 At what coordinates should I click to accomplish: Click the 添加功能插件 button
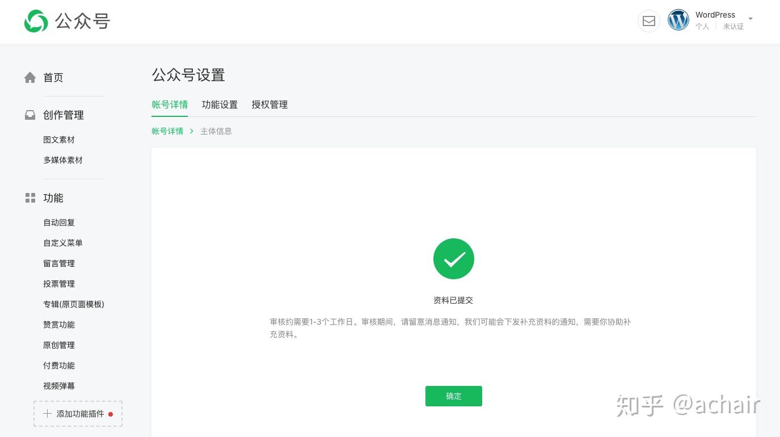[x=78, y=414]
